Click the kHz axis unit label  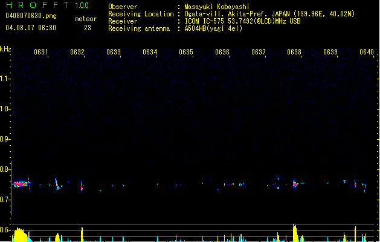coord(5,49)
